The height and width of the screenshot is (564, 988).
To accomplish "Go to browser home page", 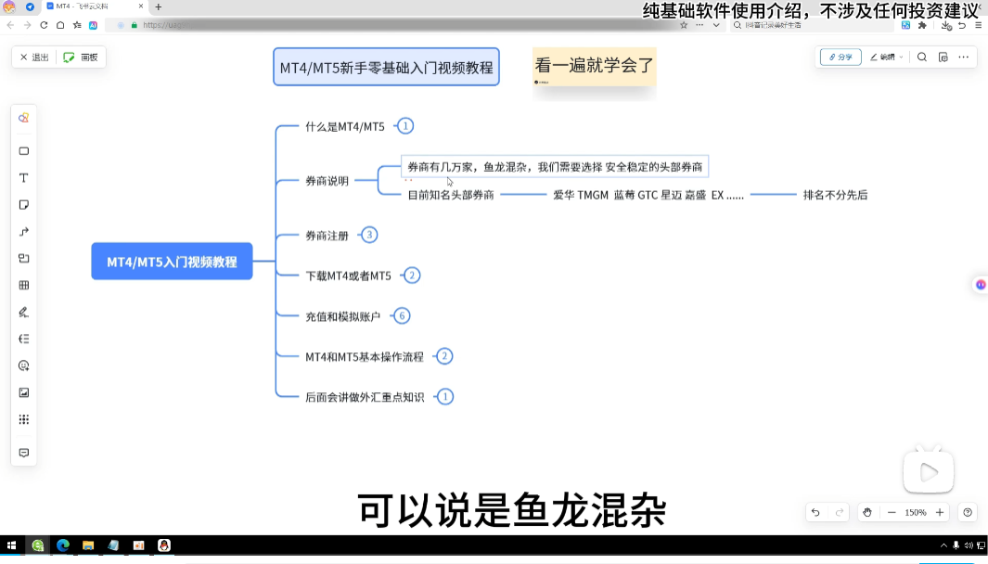I will click(x=60, y=25).
